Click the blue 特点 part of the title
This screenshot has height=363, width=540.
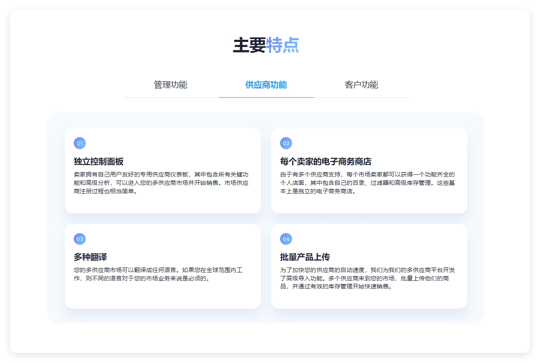coord(283,45)
